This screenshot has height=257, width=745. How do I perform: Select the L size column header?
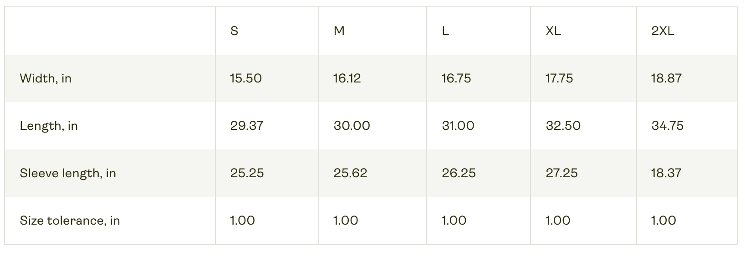445,31
